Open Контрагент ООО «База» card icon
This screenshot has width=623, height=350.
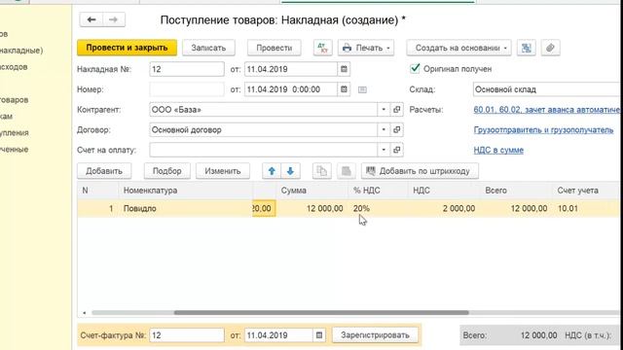coord(396,110)
